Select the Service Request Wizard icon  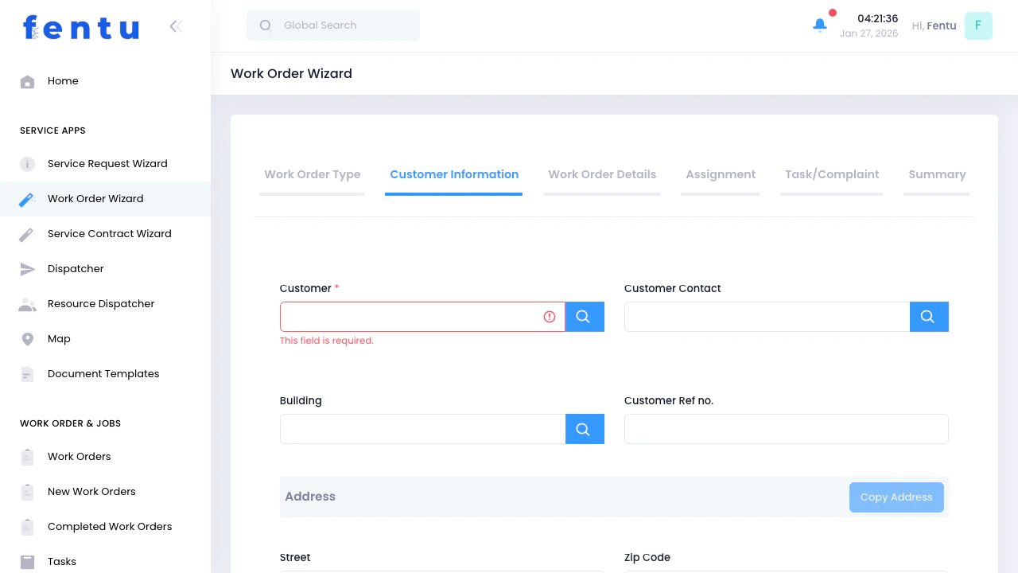click(27, 163)
